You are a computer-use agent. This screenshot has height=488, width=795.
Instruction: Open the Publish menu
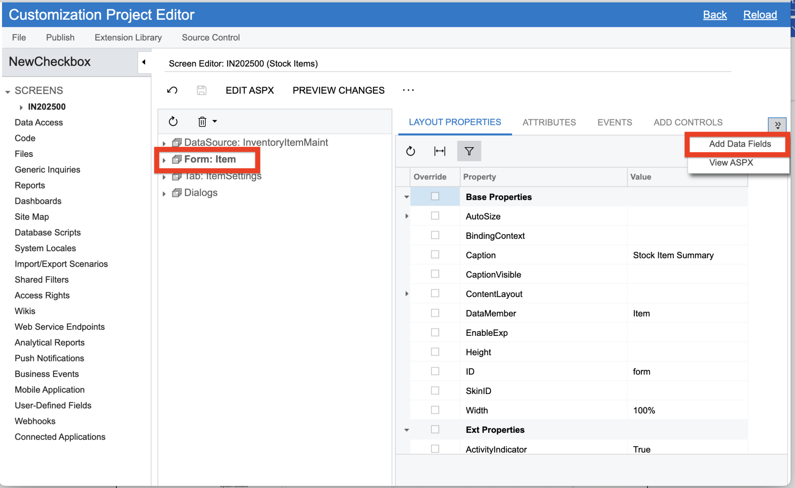60,37
